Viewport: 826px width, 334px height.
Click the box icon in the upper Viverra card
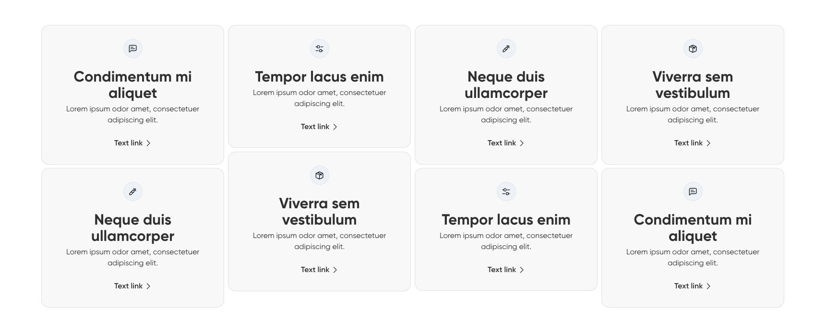click(693, 48)
